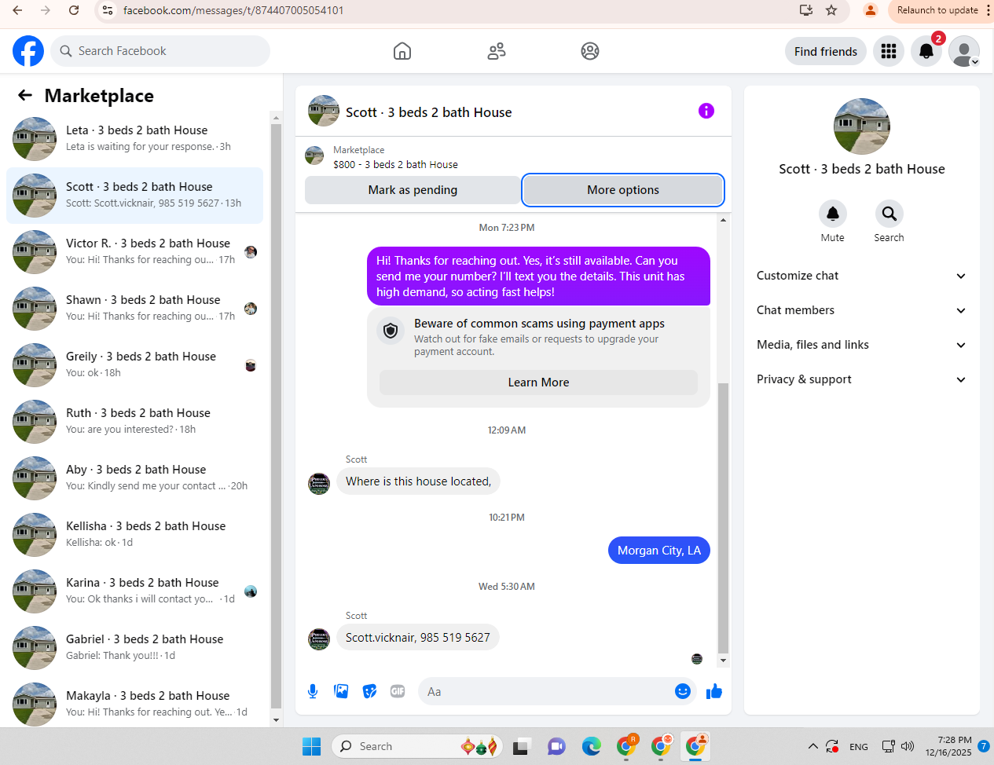Click Relaunch to update Chrome
The height and width of the screenshot is (765, 994).
point(938,10)
